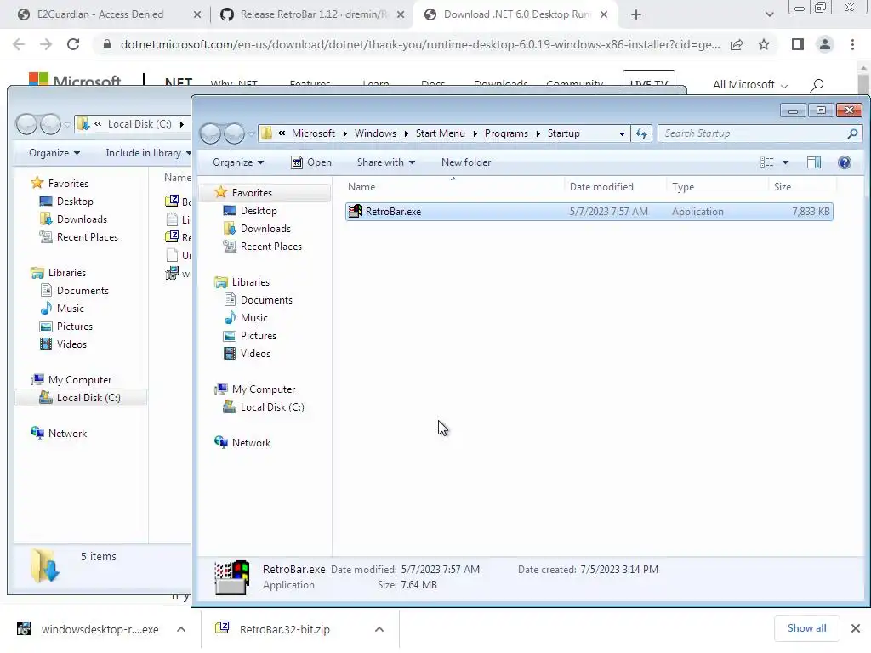This screenshot has width=871, height=653.
Task: Sort by the Size column header
Action: pos(783,187)
